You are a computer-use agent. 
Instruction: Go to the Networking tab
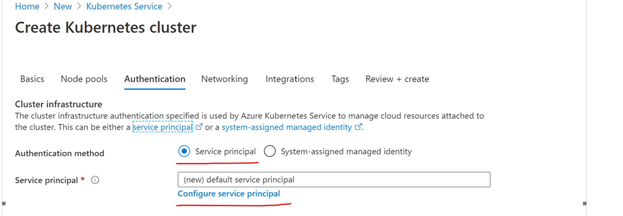click(225, 79)
